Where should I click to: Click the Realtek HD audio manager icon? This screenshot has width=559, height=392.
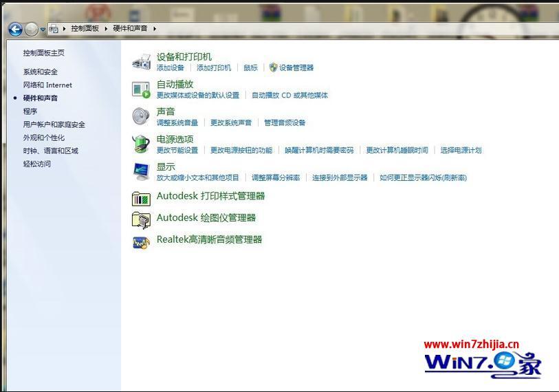click(141, 242)
